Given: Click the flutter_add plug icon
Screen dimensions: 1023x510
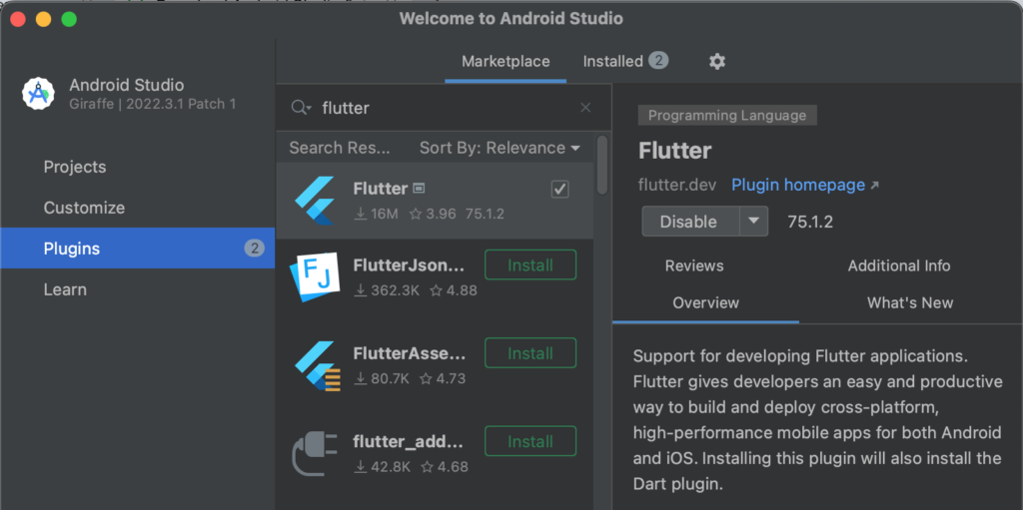Looking at the screenshot, I should coord(314,453).
